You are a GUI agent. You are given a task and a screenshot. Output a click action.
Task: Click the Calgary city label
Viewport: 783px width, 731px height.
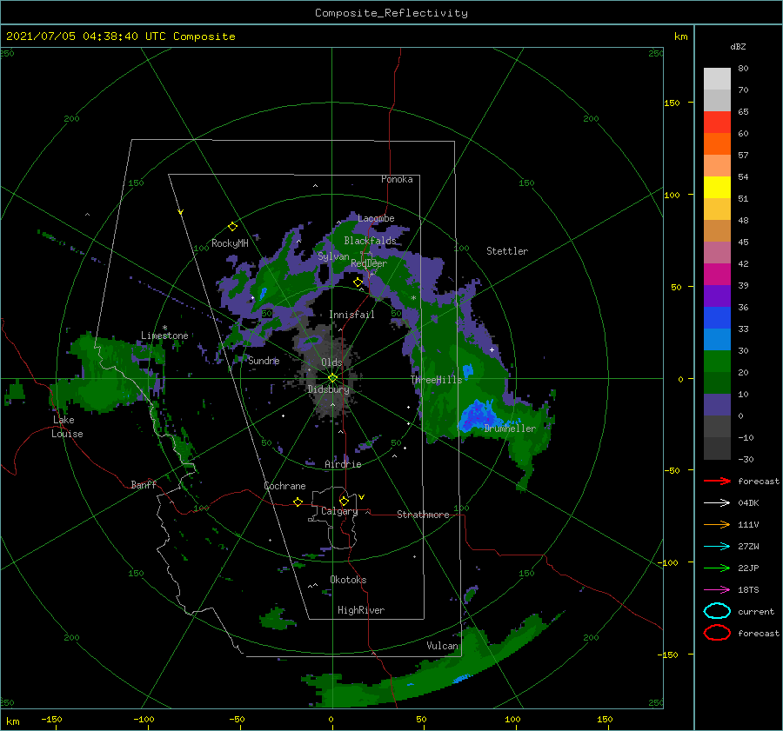pos(339,511)
